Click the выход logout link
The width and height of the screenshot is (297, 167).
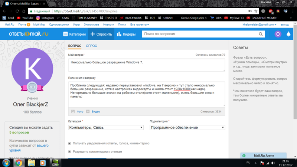[284, 24]
